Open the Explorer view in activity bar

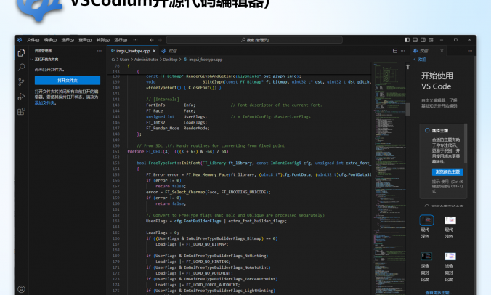(21, 52)
